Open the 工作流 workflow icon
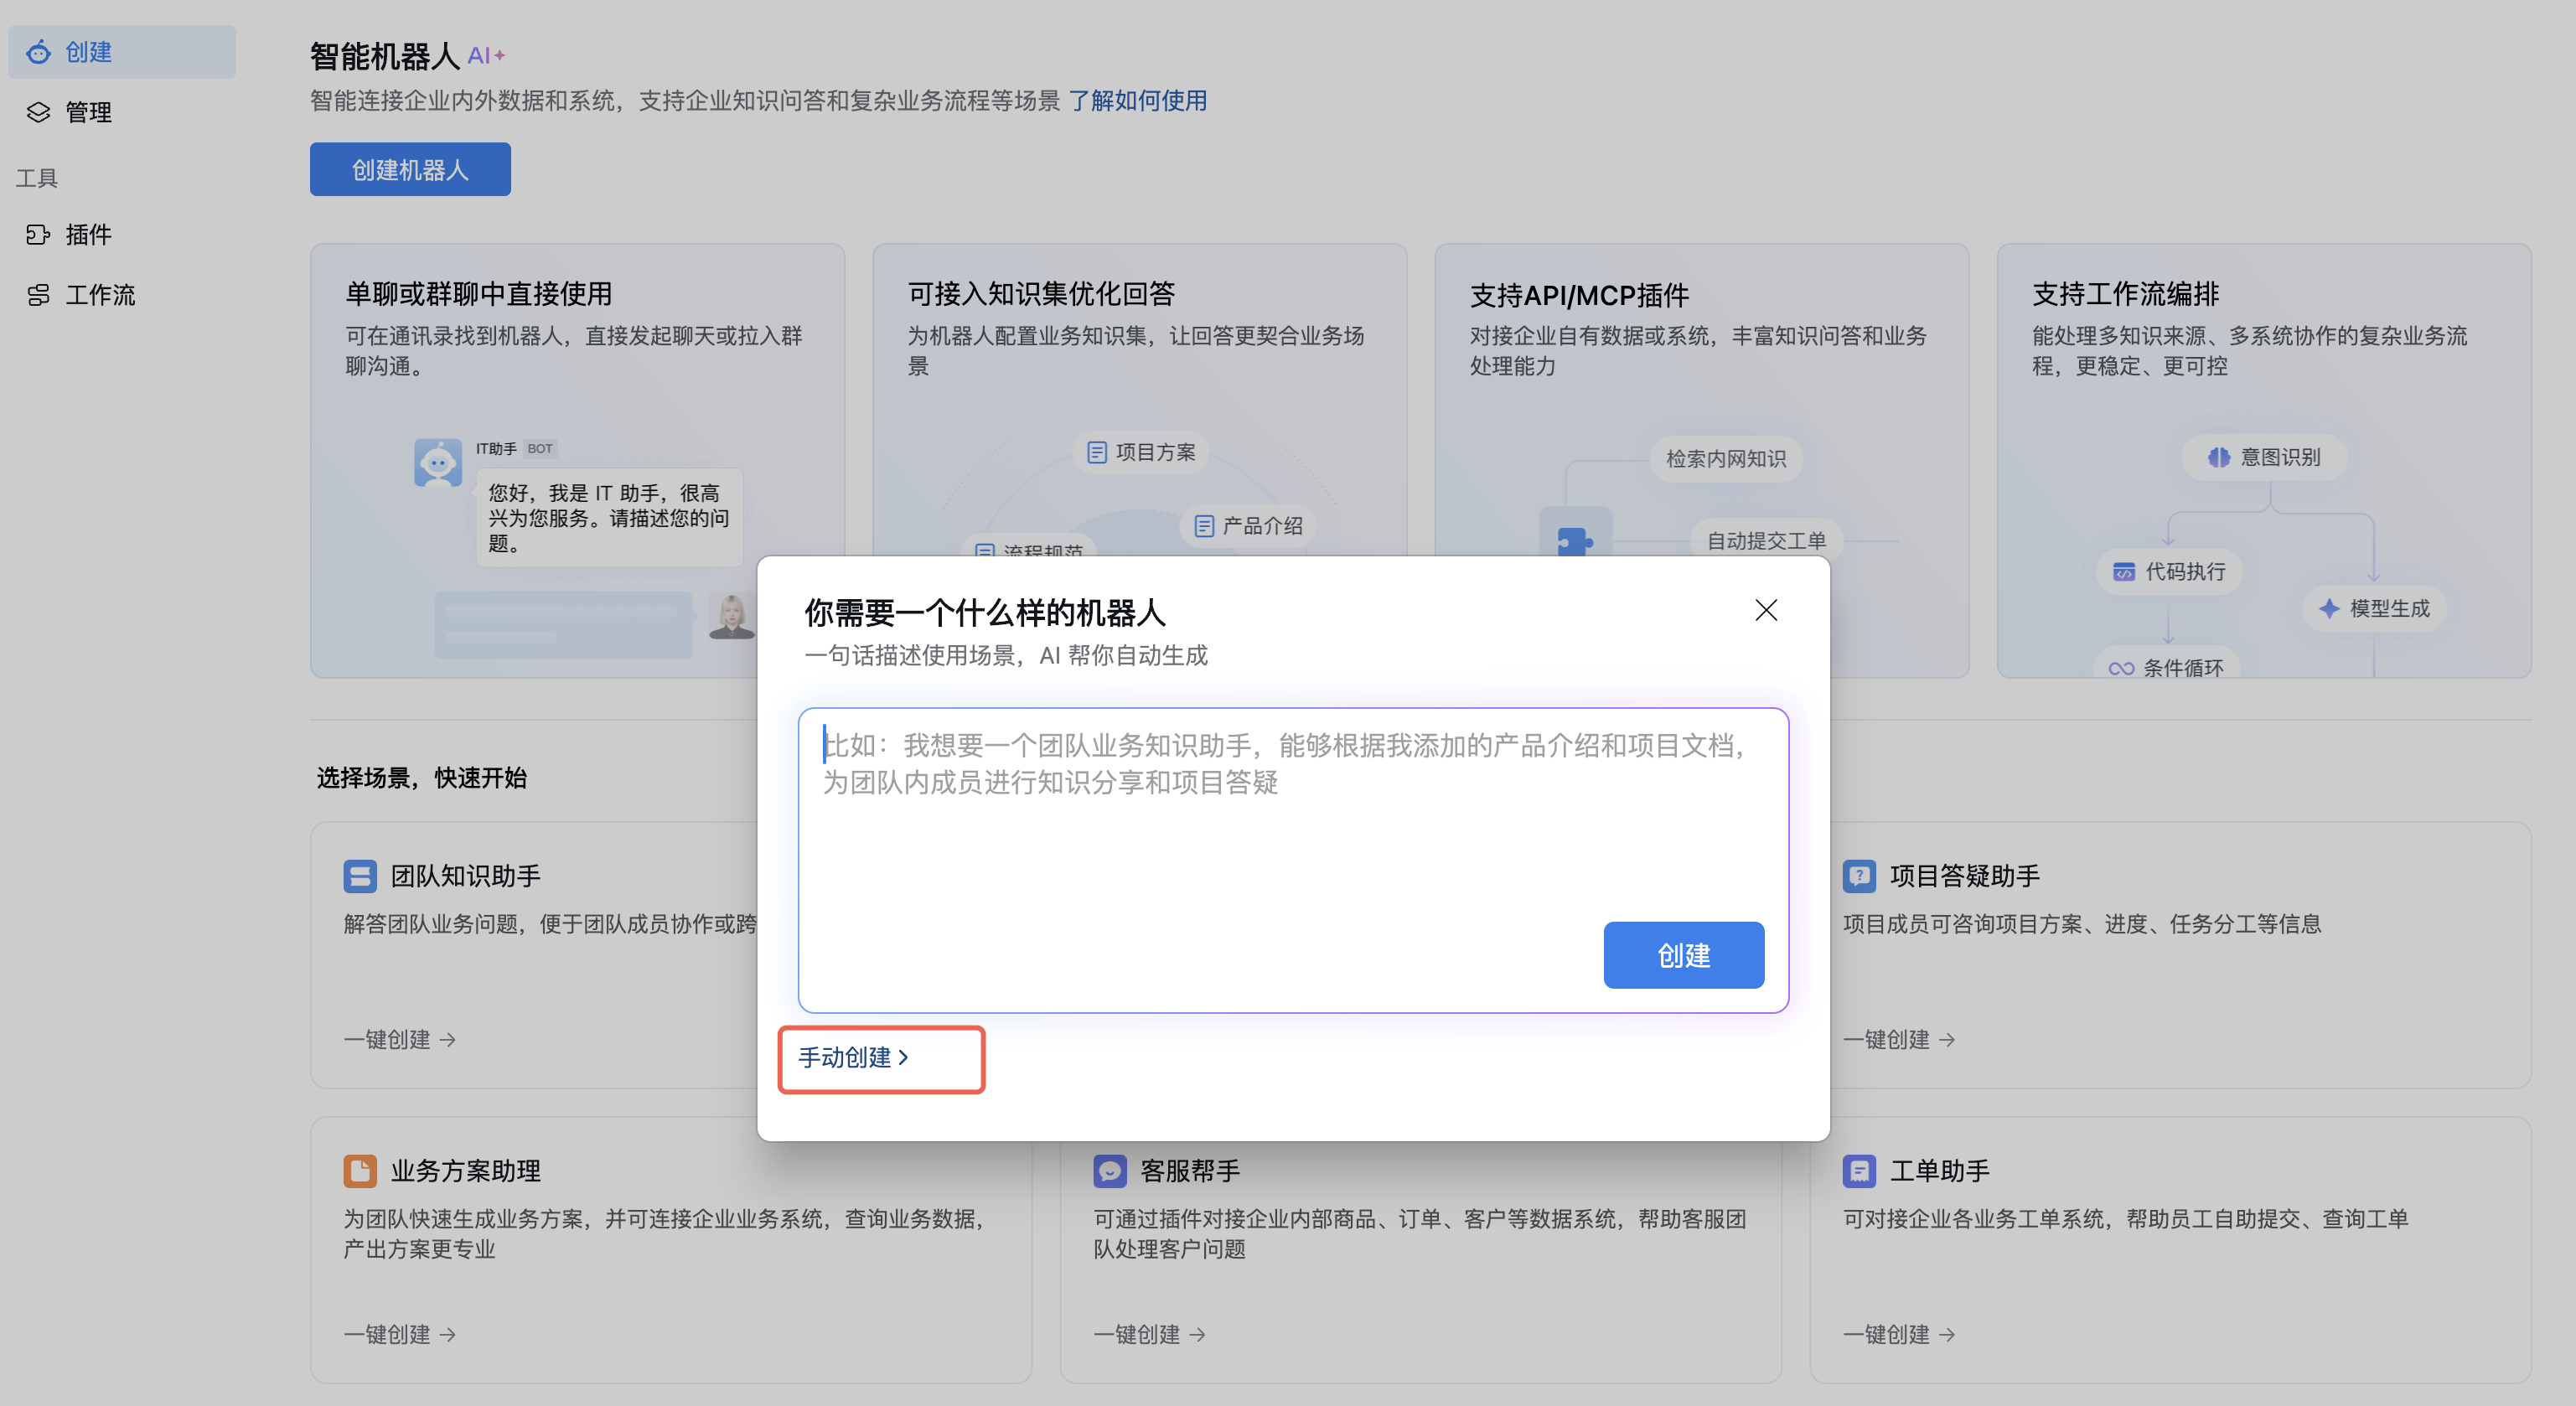 pyautogui.click(x=38, y=295)
